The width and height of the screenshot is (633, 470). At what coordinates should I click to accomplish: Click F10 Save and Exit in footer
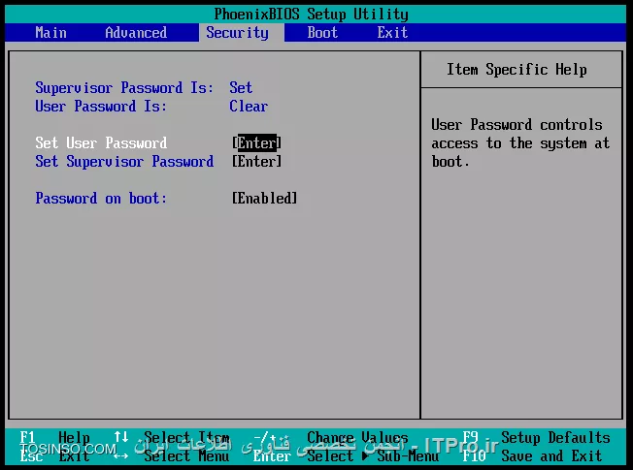click(532, 456)
